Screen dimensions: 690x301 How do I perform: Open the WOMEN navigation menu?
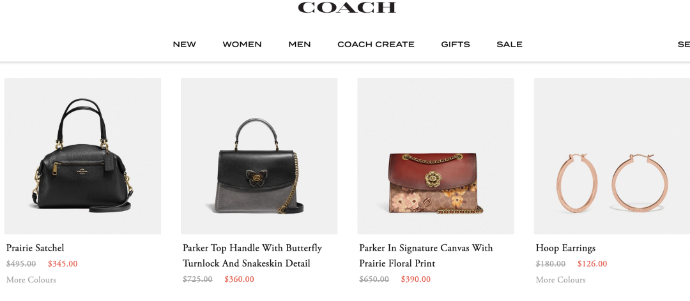(x=242, y=45)
